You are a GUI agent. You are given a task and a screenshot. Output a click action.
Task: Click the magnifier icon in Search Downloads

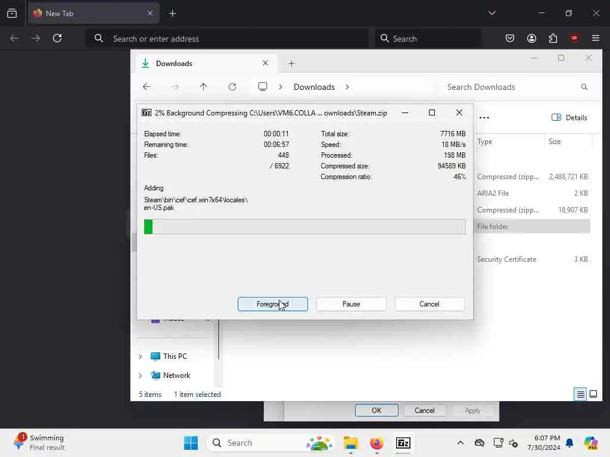(584, 87)
